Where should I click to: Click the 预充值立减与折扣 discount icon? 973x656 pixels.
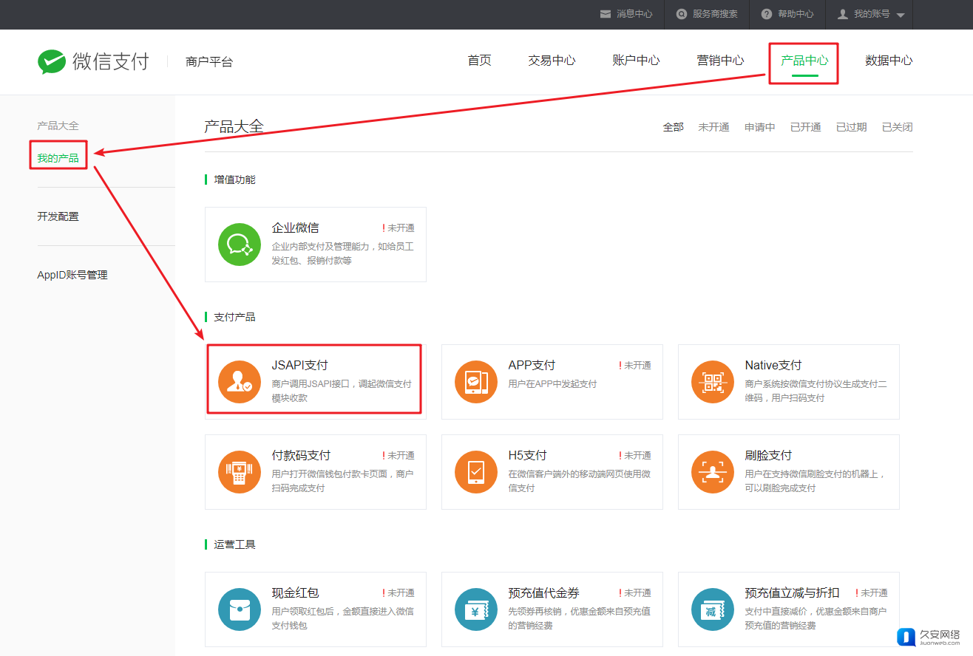(x=713, y=609)
